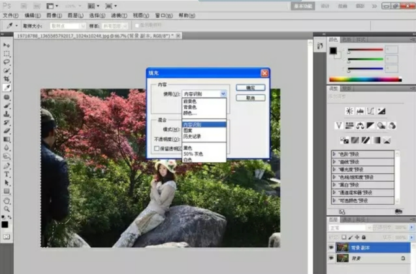Select the Move tool
Viewport: 416px width, 274px height.
coord(7,45)
